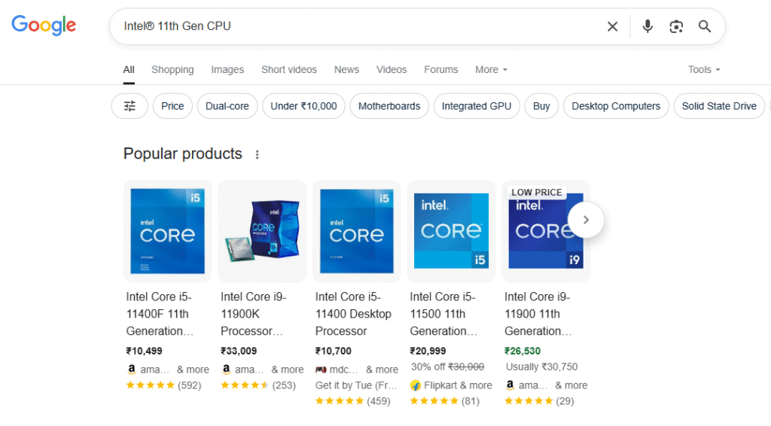This screenshot has width=771, height=426.
Task: Click the Google logo
Action: [44, 26]
